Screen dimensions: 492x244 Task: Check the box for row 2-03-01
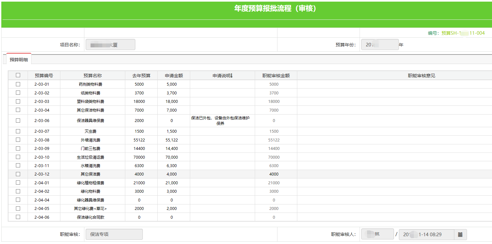pyautogui.click(x=18, y=84)
